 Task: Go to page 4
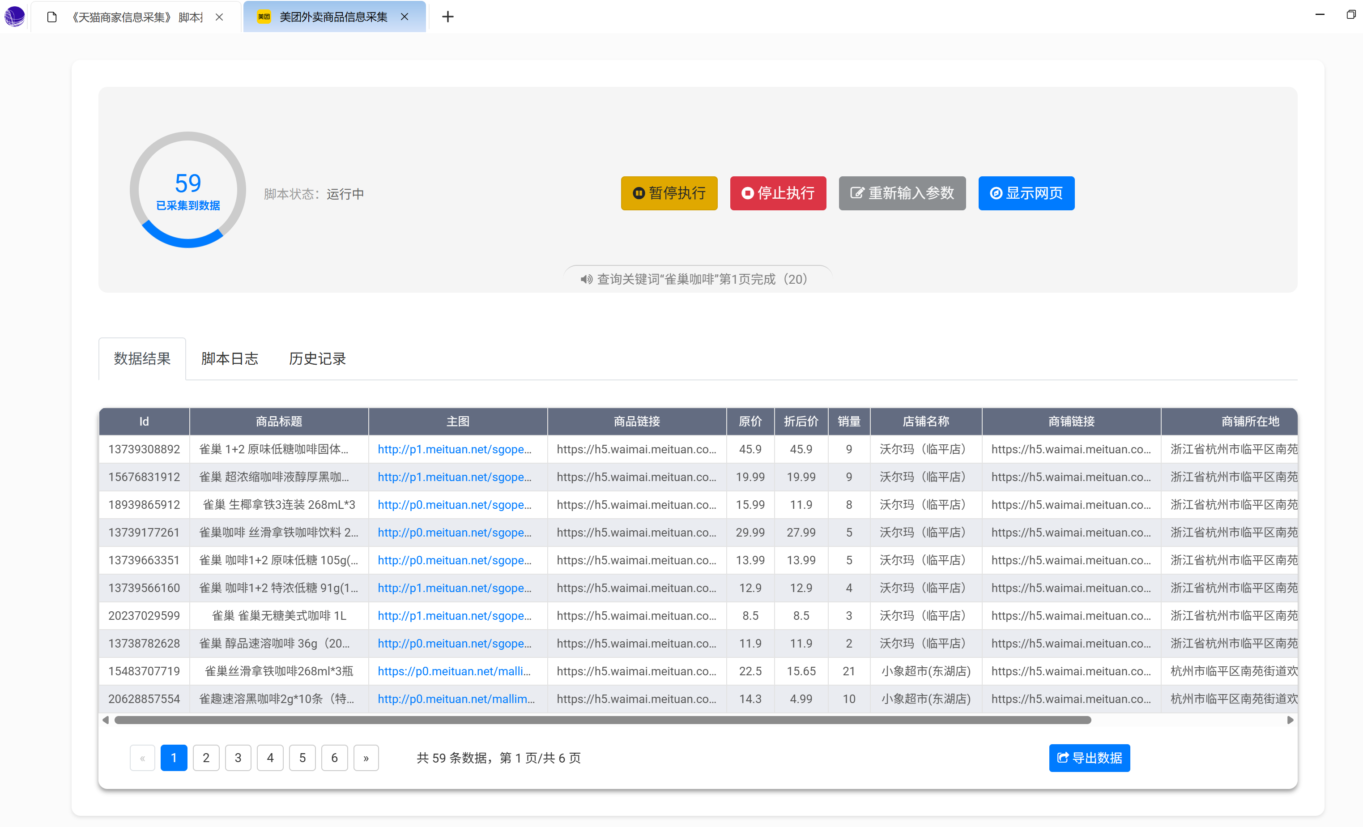click(x=270, y=758)
